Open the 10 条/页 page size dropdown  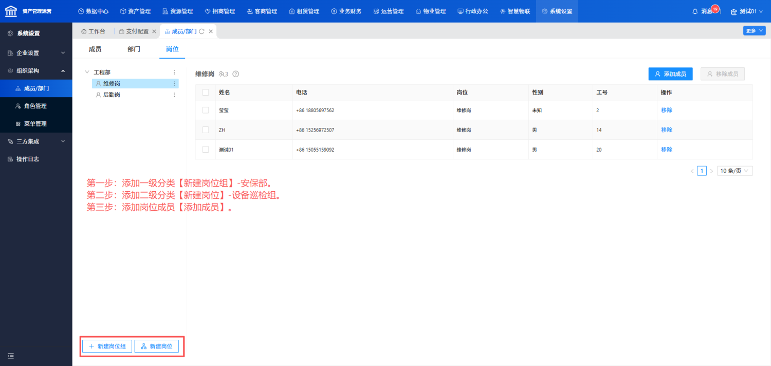click(x=735, y=171)
